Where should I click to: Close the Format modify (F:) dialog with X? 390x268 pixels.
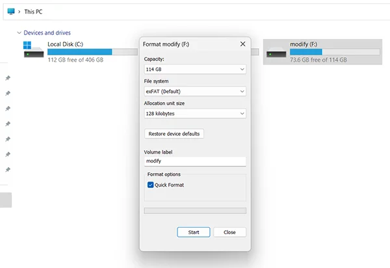coord(242,44)
